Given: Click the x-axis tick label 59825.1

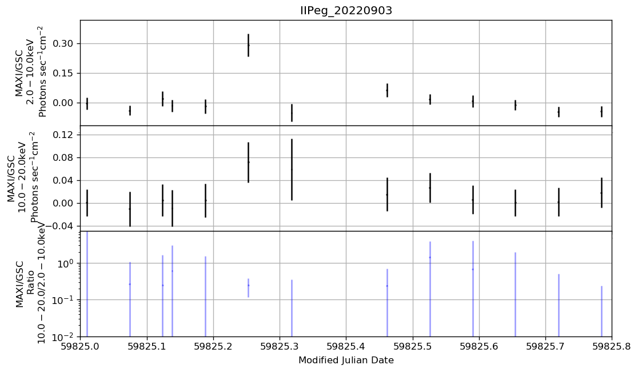Looking at the screenshot, I should [x=147, y=347].
